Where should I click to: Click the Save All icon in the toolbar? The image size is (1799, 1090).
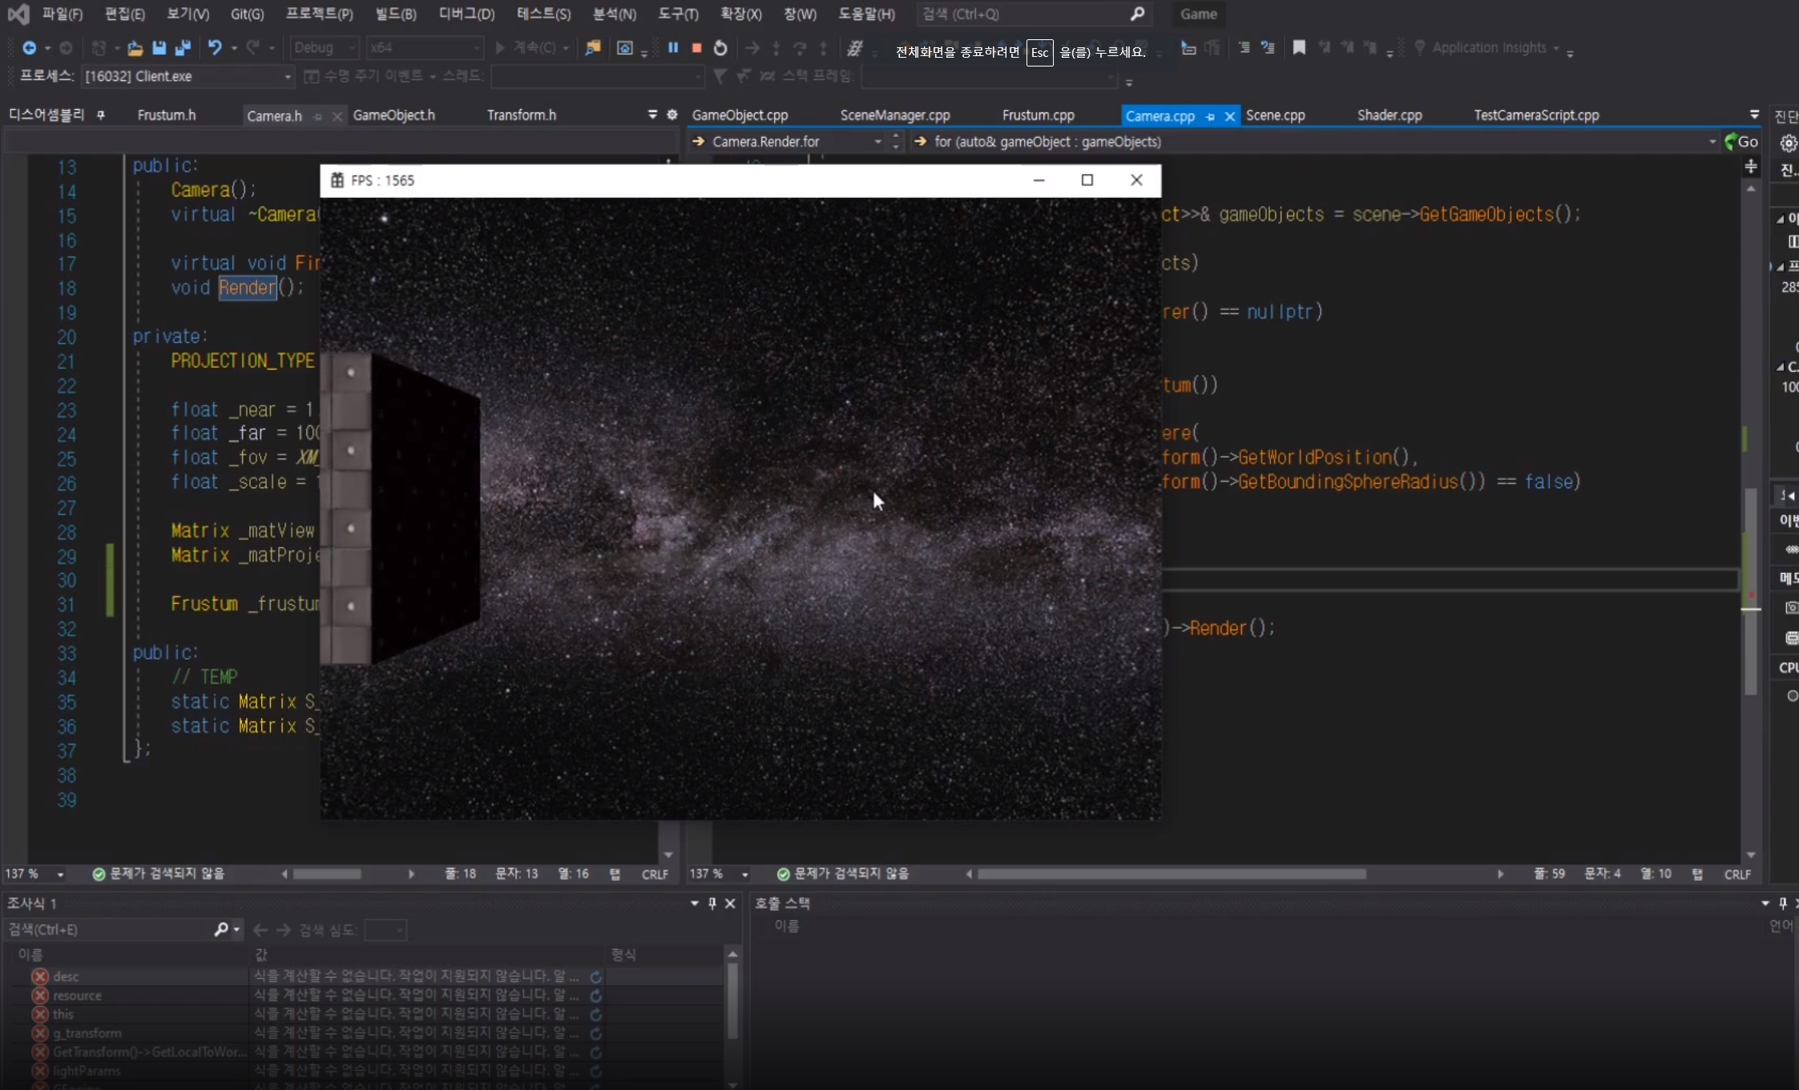point(183,47)
